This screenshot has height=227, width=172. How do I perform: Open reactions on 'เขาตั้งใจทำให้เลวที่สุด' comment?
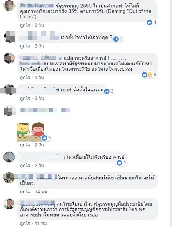[118, 39]
